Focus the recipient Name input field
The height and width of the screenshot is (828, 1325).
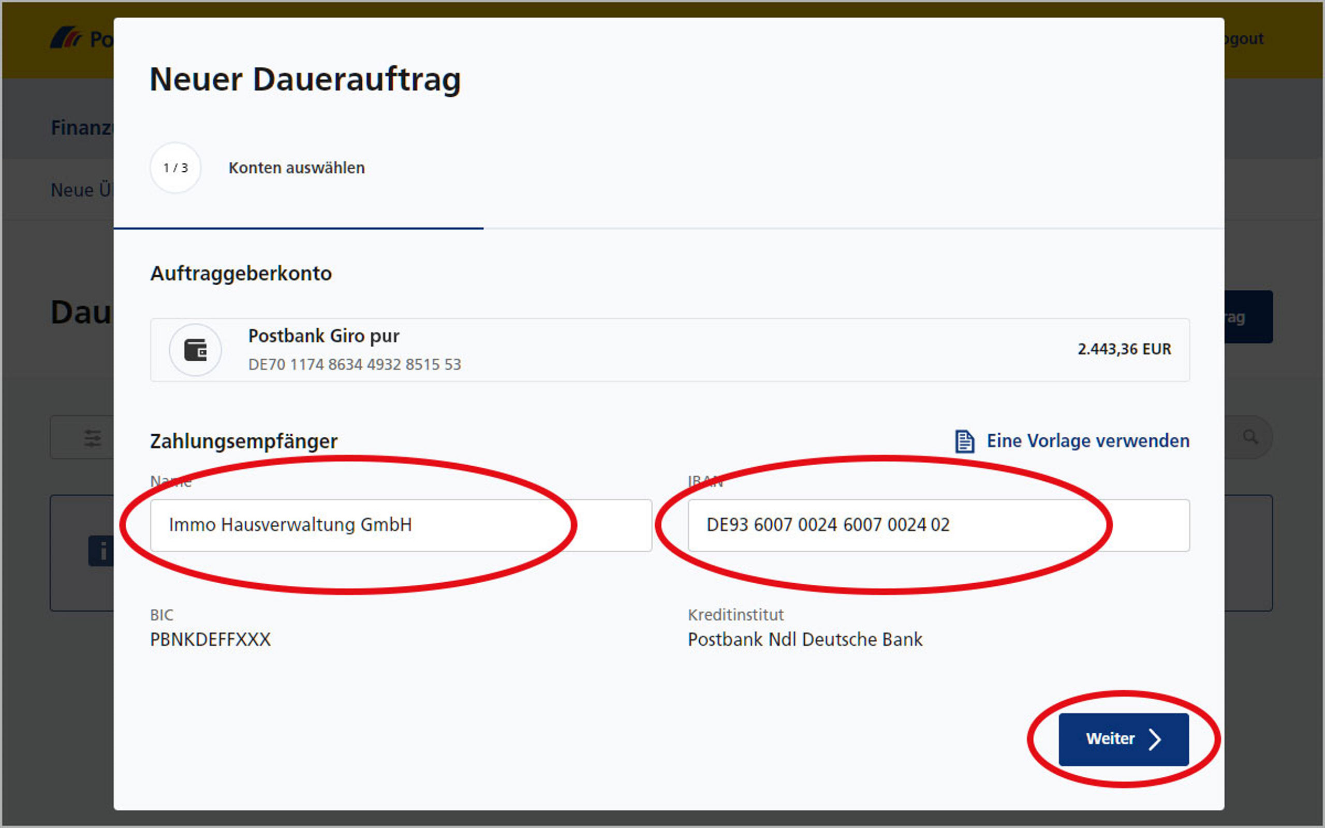pyautogui.click(x=401, y=525)
